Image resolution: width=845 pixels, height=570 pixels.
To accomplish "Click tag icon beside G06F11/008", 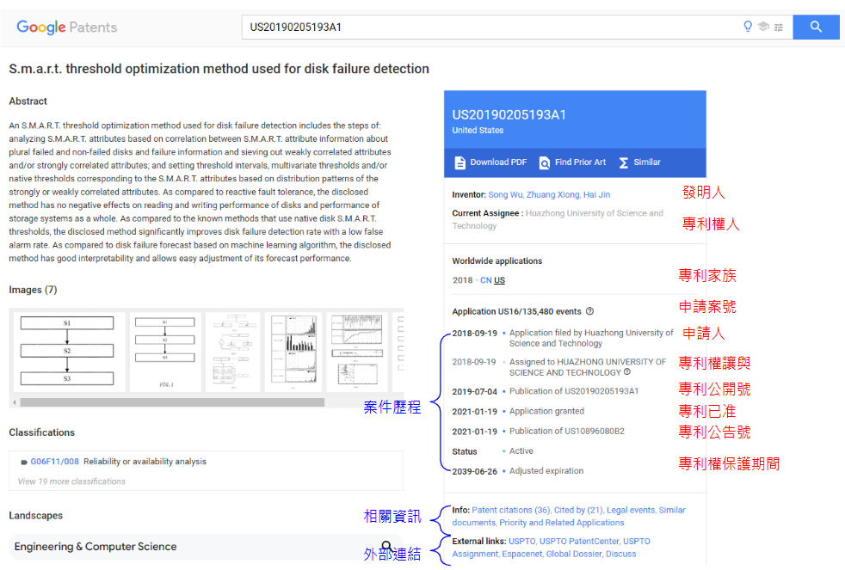I will (x=24, y=462).
